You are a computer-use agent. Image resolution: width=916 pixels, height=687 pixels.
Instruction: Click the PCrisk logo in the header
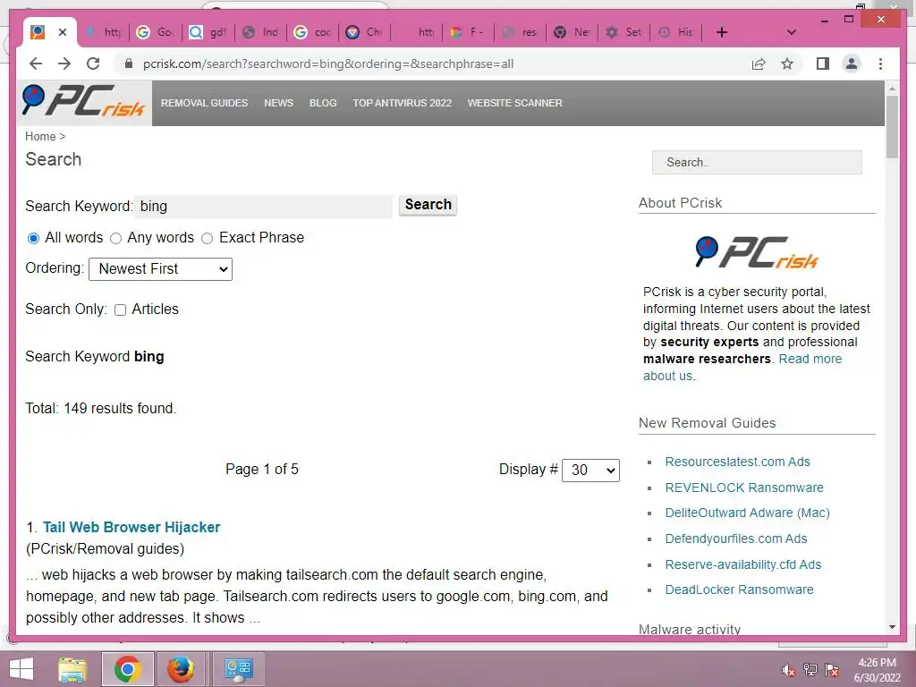coord(83,102)
